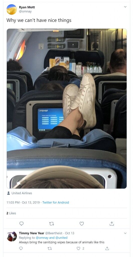View the 2 Likes list
This screenshot has height=257, width=134.
coord(11,213)
